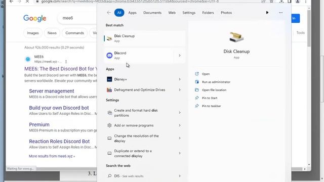
Task: Select the All filter tab
Action: pos(119,13)
